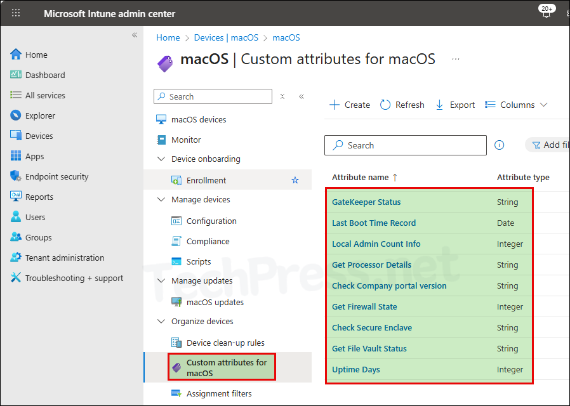Click the Monitor notebook icon
570x406 pixels.
coord(161,140)
